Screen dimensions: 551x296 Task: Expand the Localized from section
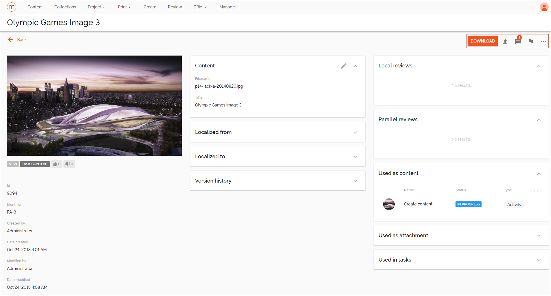[x=355, y=132]
